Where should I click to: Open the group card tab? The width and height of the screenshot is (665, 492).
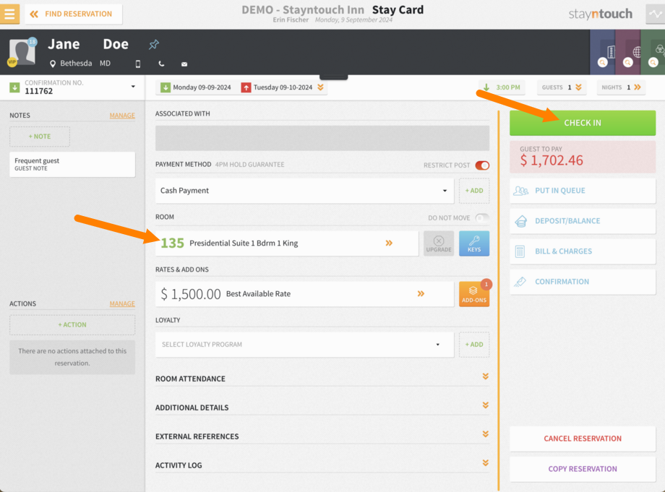coord(653,52)
